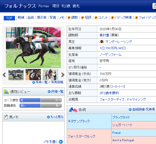The height and width of the screenshot is (144, 156).
Task: Open the main galloping horse photo
Action: coord(33,48)
